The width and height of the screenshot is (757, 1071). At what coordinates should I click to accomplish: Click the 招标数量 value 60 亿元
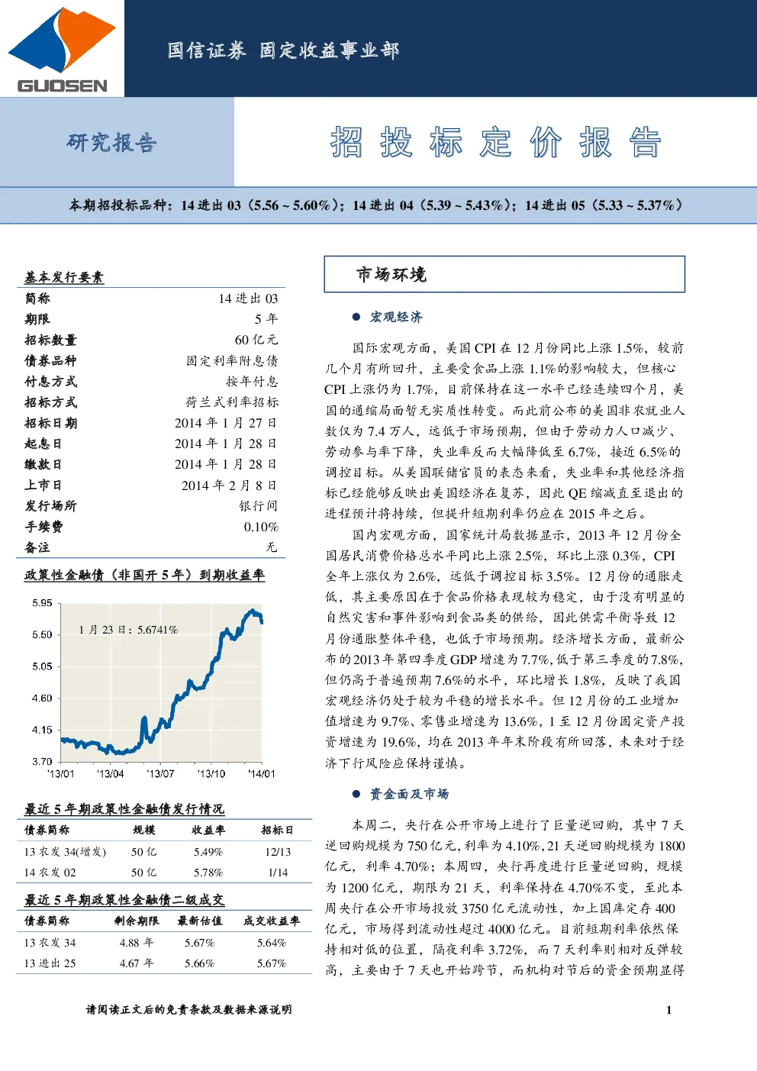point(256,340)
